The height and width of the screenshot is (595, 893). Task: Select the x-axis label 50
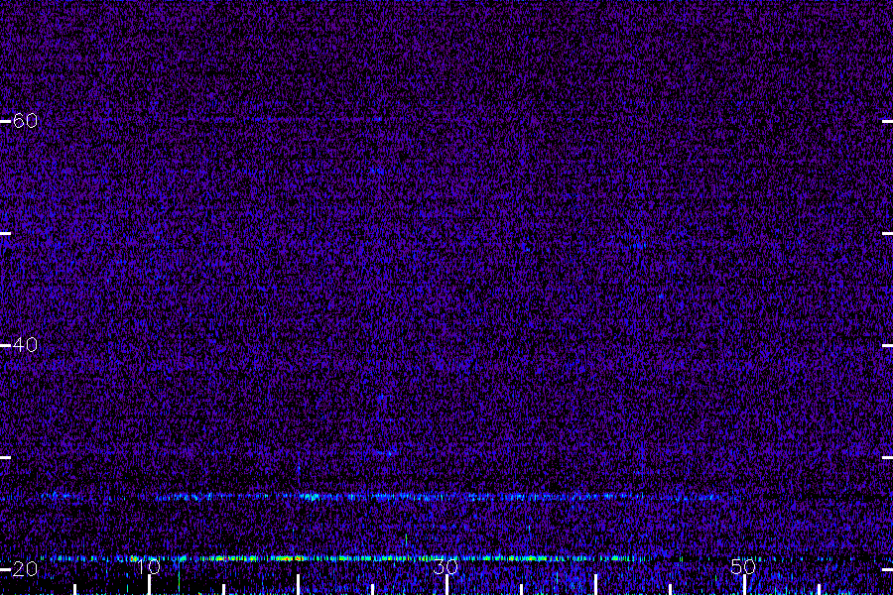pyautogui.click(x=743, y=566)
